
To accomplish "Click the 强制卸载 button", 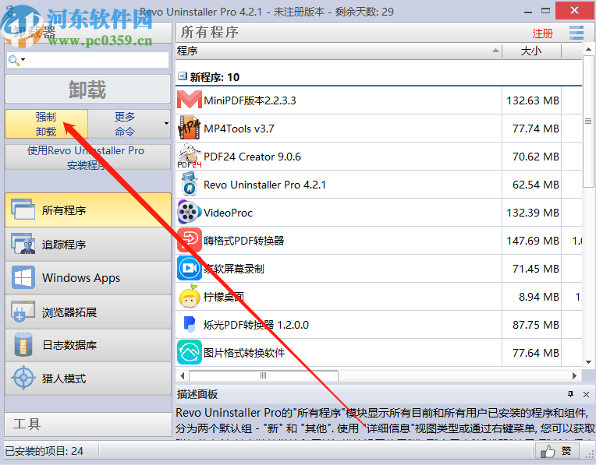I will 46,124.
